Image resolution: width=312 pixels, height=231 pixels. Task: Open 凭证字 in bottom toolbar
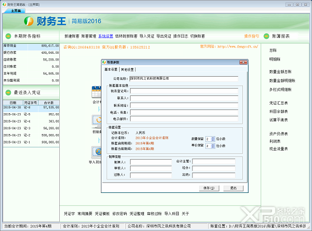point(70,214)
